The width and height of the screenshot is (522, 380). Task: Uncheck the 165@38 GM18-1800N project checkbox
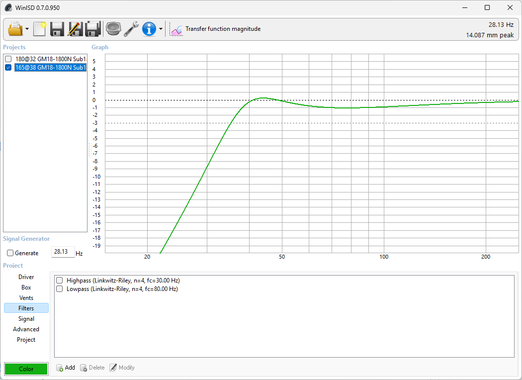tap(8, 68)
